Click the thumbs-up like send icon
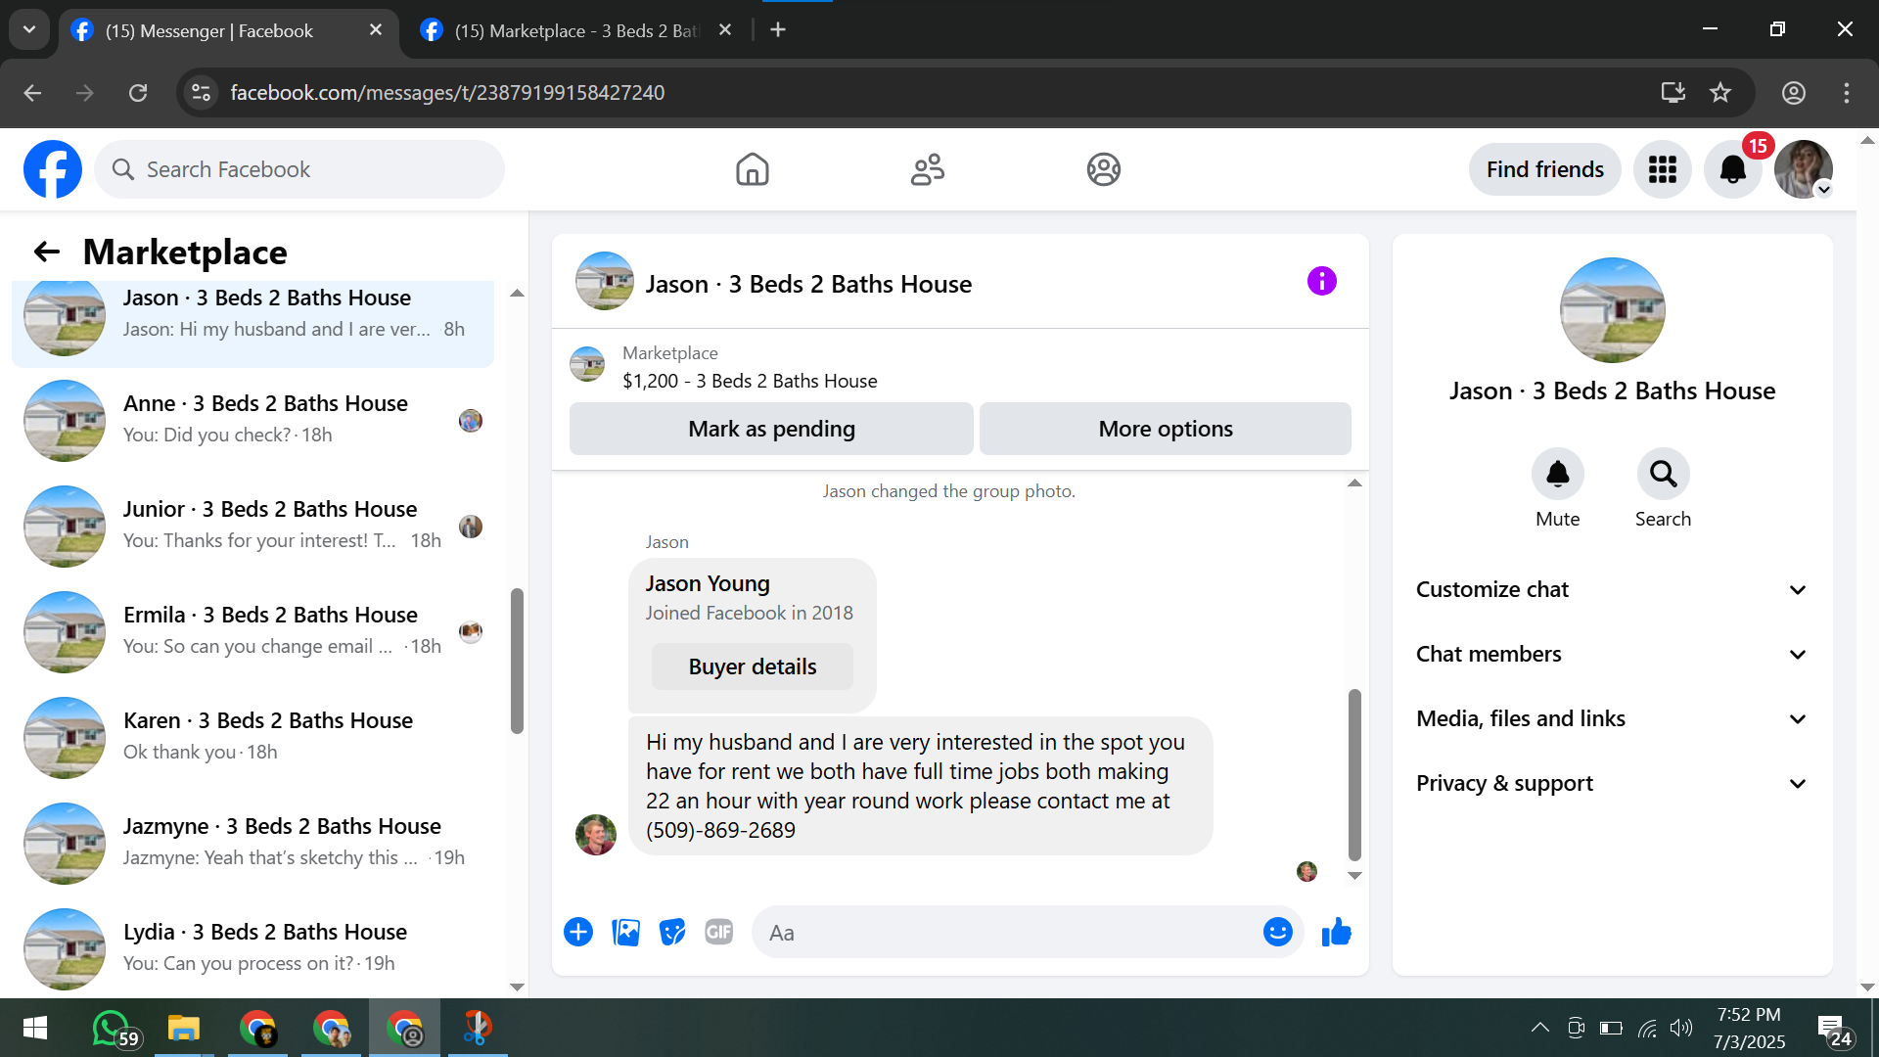The height and width of the screenshot is (1057, 1879). tap(1336, 933)
